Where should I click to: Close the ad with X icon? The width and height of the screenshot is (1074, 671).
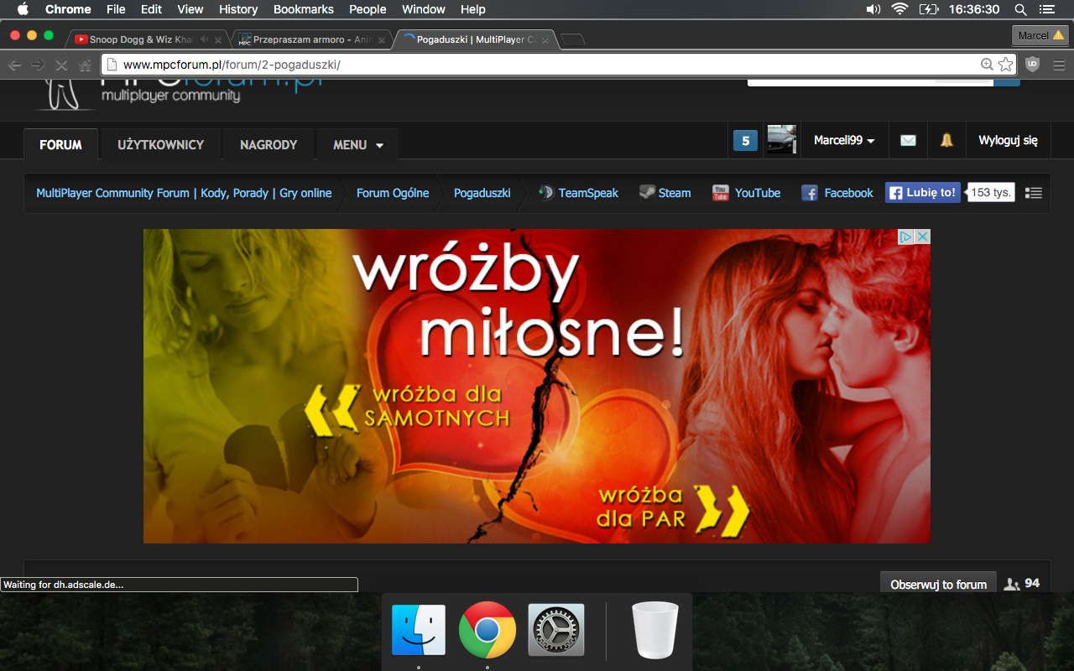point(922,237)
